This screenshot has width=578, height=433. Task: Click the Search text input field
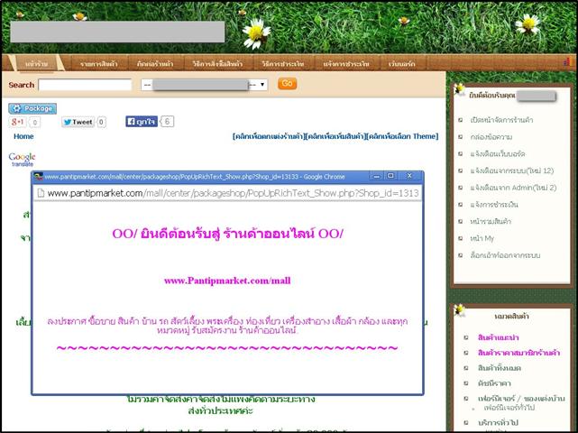[x=85, y=85]
